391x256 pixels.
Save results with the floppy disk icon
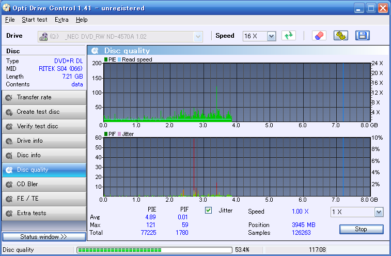[x=362, y=36]
